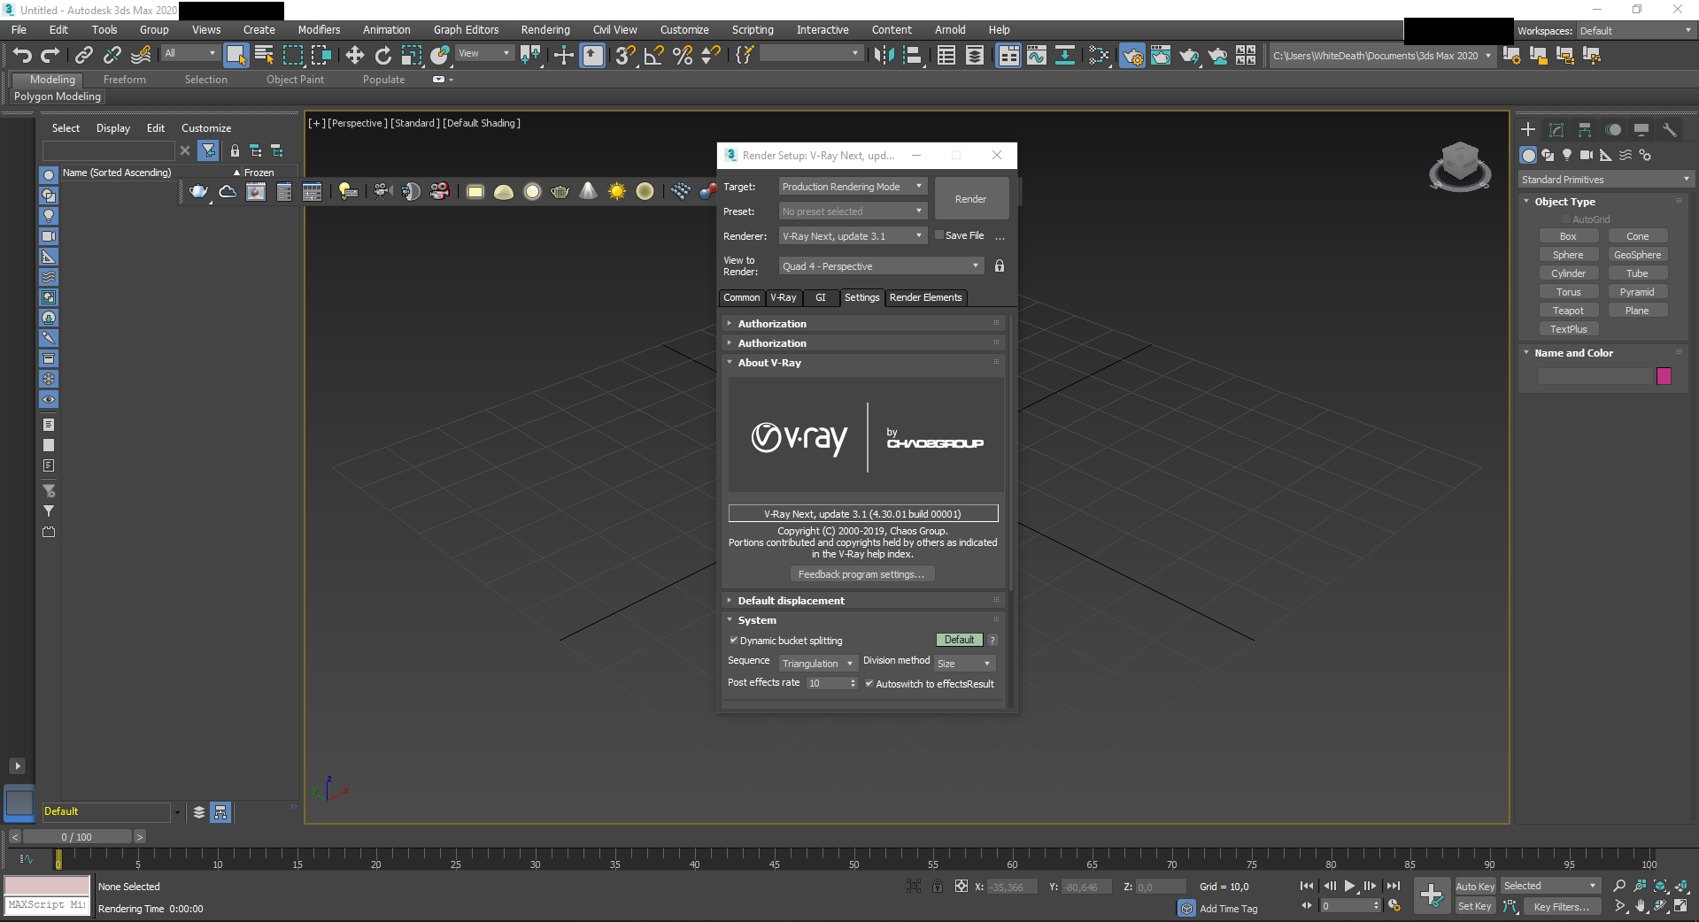The image size is (1699, 922).
Task: Click the Mirror tool icon
Action: [884, 56]
